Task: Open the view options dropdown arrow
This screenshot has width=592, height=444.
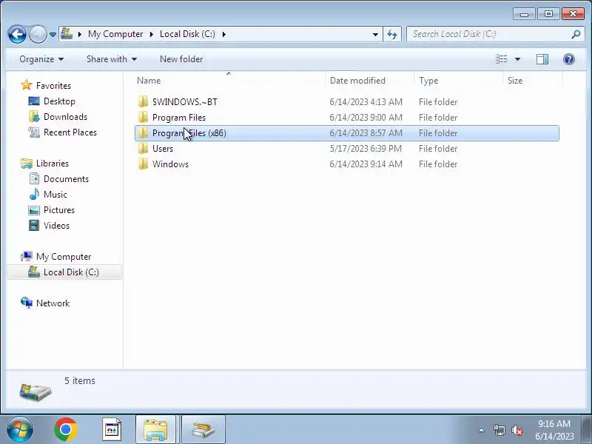Action: click(x=517, y=59)
